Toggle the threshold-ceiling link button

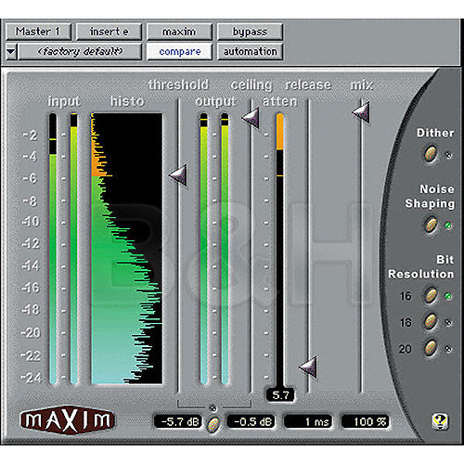213,425
